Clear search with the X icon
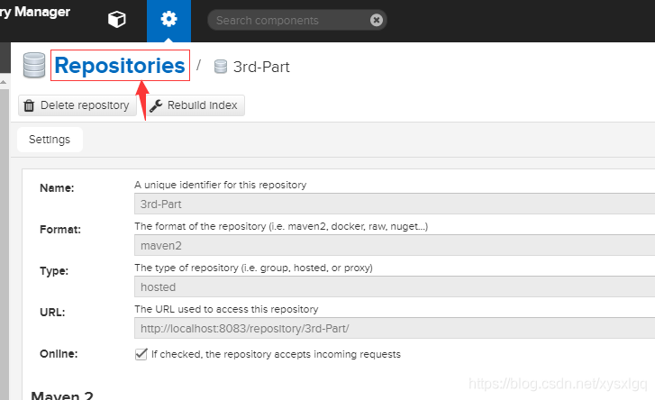The height and width of the screenshot is (400, 655). click(x=377, y=20)
